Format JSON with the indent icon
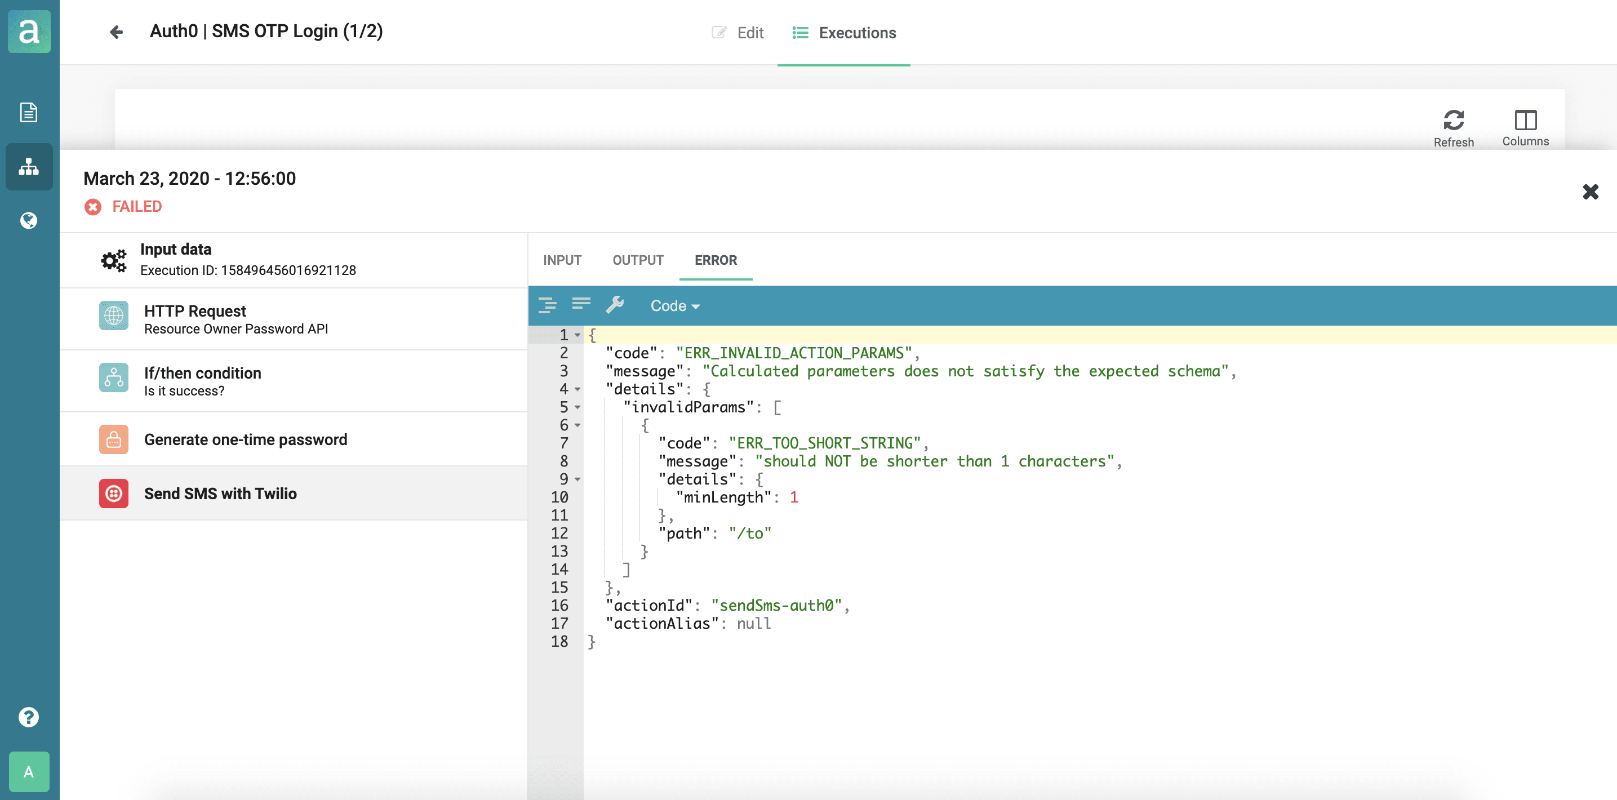 point(548,305)
